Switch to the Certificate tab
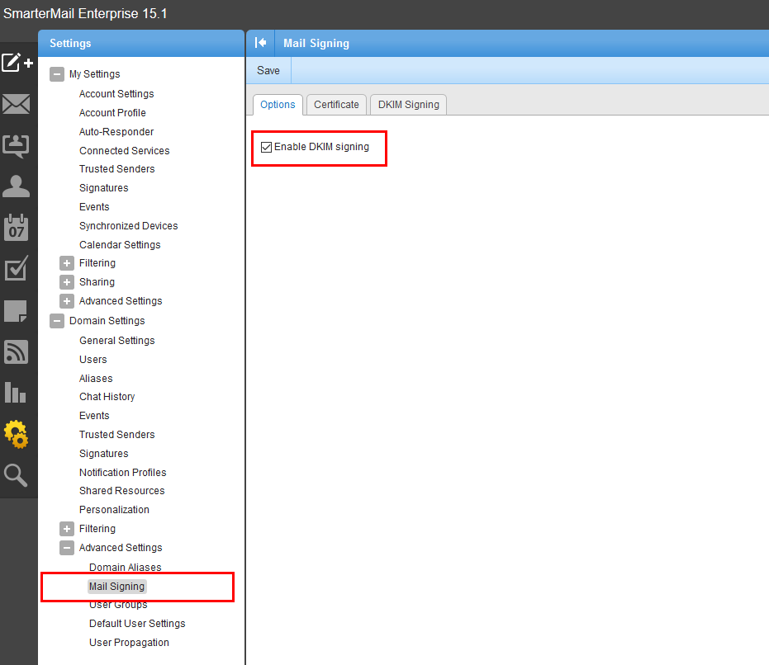Screen dimensions: 769x665 tap(336, 105)
